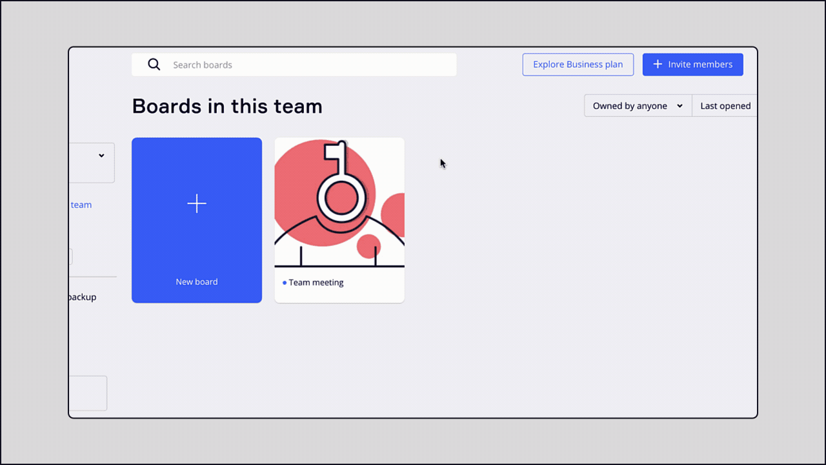Click the plus icon on New board card
826x465 pixels.
[197, 203]
